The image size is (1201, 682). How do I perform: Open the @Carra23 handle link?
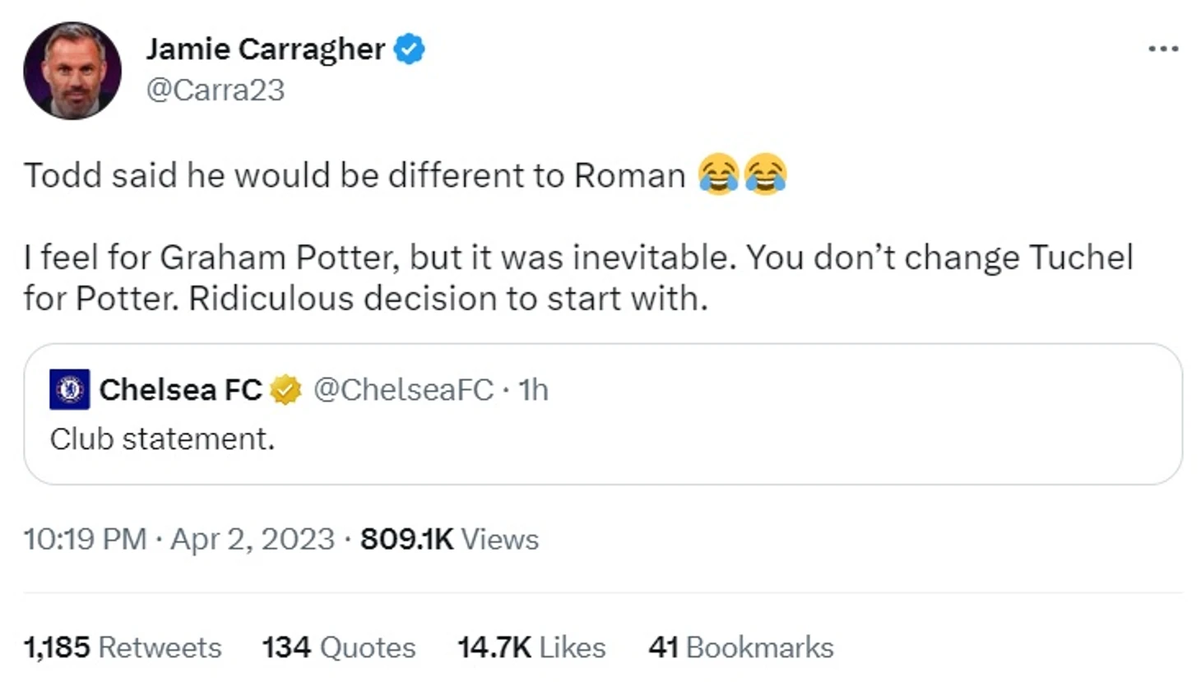215,90
